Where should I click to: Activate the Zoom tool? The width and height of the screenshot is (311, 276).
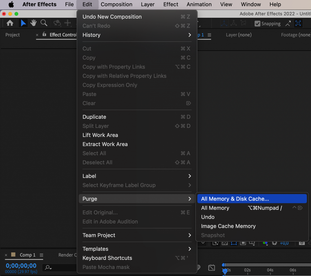[x=43, y=23]
